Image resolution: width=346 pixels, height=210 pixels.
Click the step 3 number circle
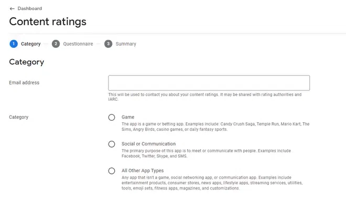click(x=108, y=44)
